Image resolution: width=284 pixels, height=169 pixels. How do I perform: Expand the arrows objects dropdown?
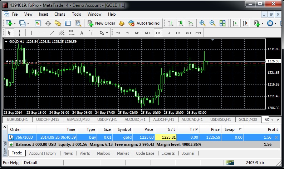(107, 33)
